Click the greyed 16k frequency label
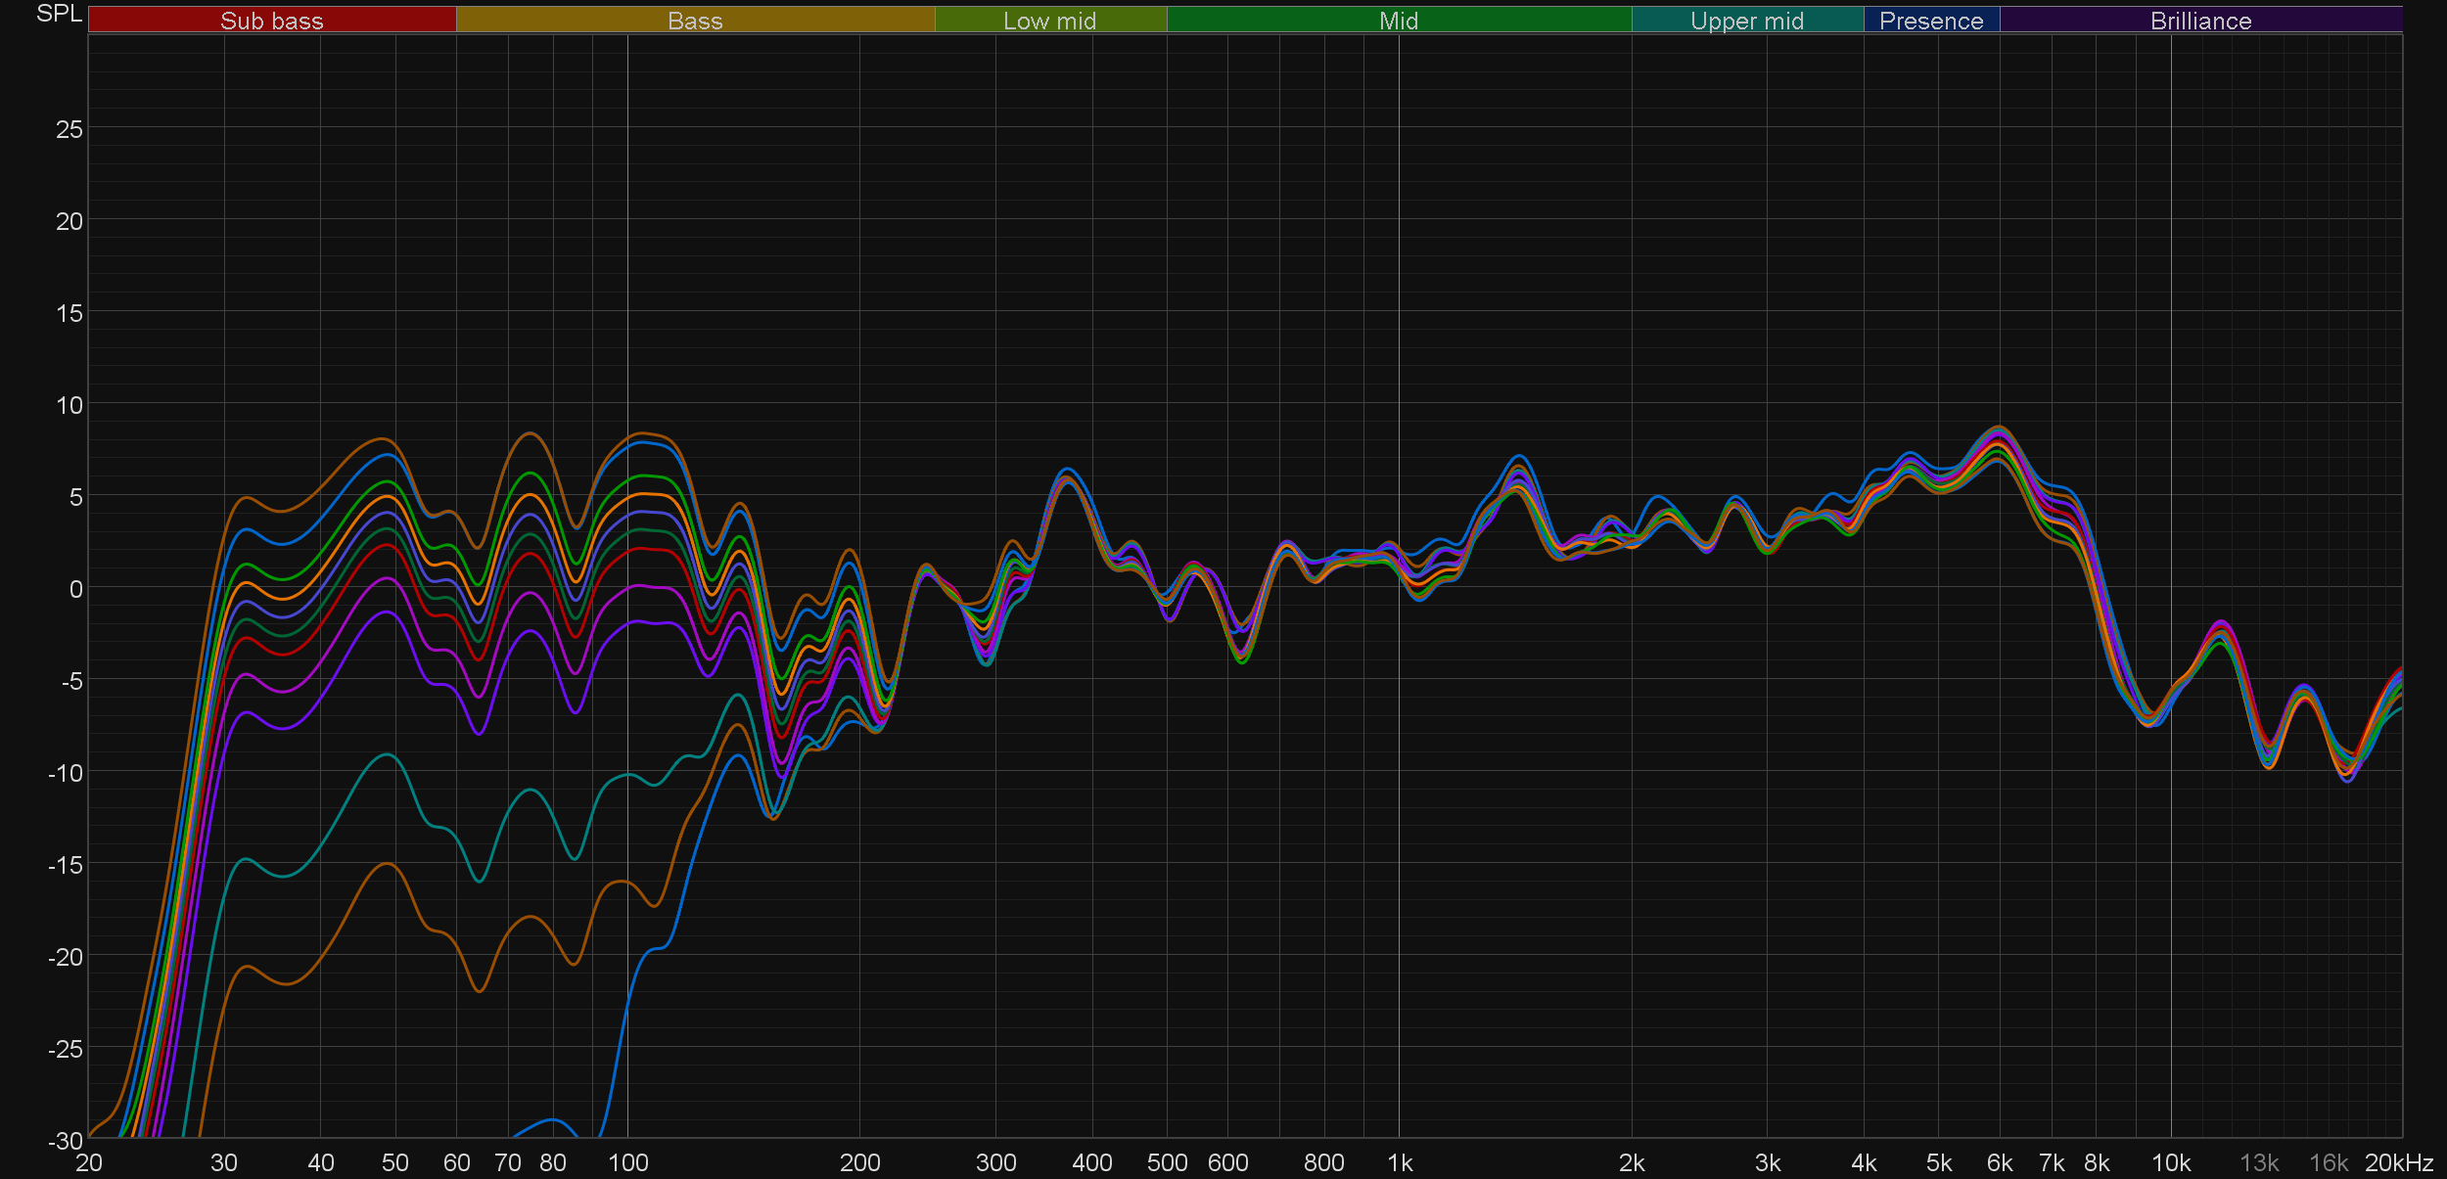Viewport: 2447px width, 1179px height. (2328, 1163)
